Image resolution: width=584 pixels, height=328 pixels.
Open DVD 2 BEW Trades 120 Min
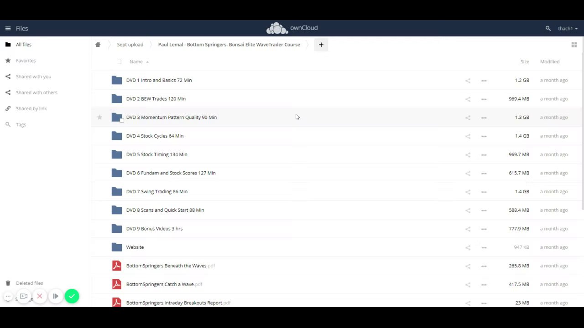pyautogui.click(x=156, y=99)
